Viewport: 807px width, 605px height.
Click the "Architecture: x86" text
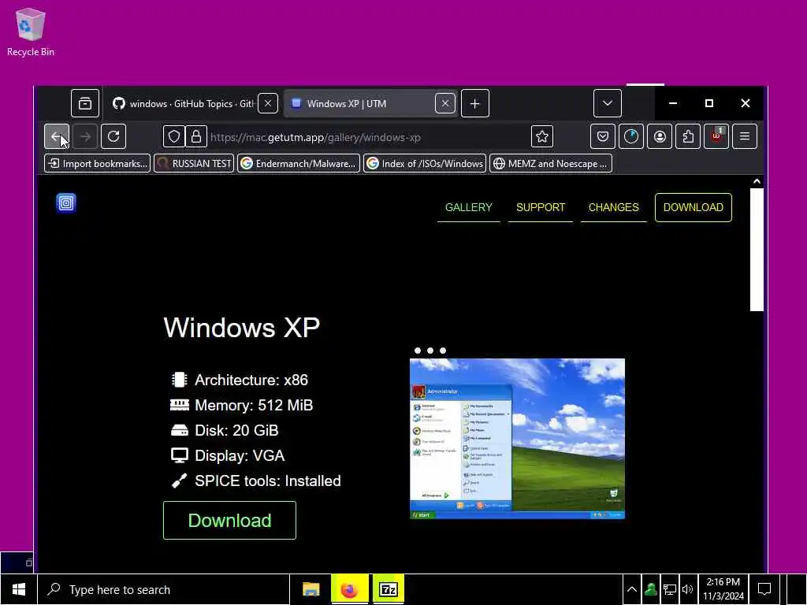coord(251,380)
